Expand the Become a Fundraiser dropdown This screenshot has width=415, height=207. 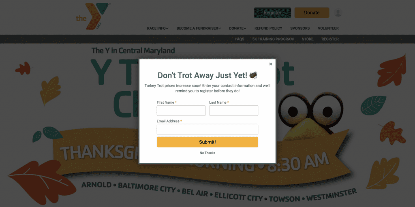click(x=199, y=28)
